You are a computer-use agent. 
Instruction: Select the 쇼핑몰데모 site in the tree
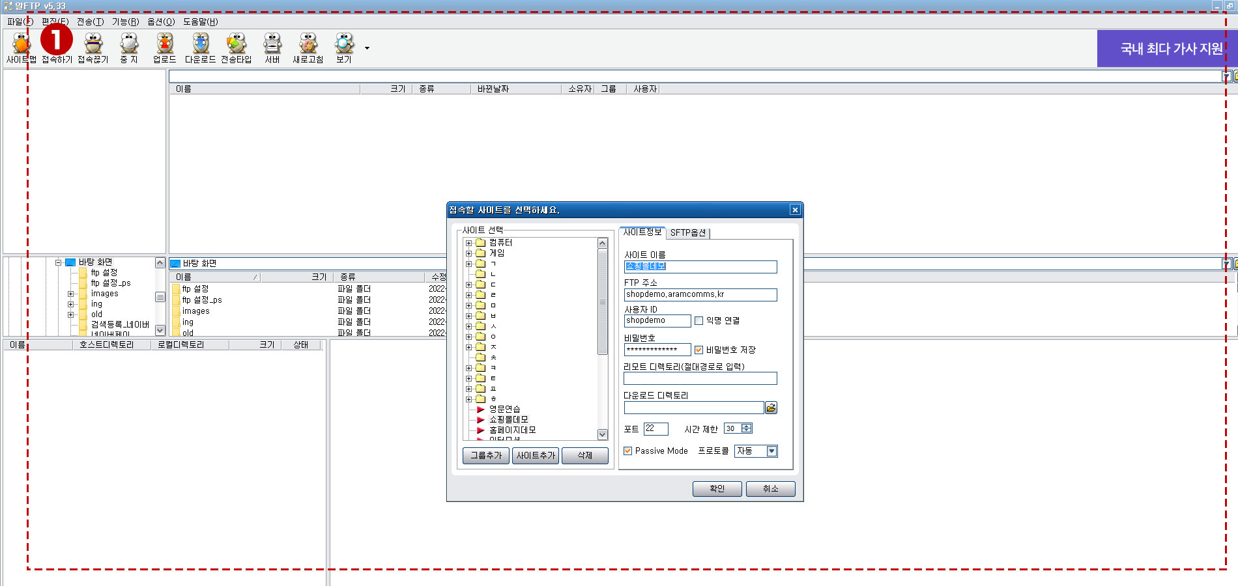click(508, 420)
